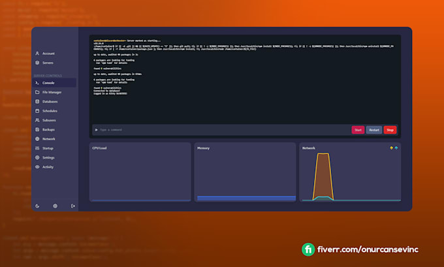
Task: Toggle dark mode with the moon icon
Action: pos(37,206)
